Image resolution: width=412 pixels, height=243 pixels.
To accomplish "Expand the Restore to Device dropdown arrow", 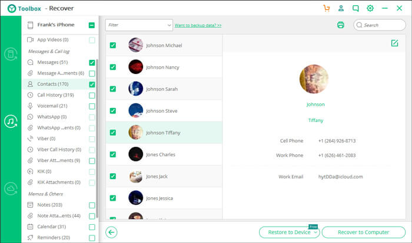I will (x=315, y=232).
